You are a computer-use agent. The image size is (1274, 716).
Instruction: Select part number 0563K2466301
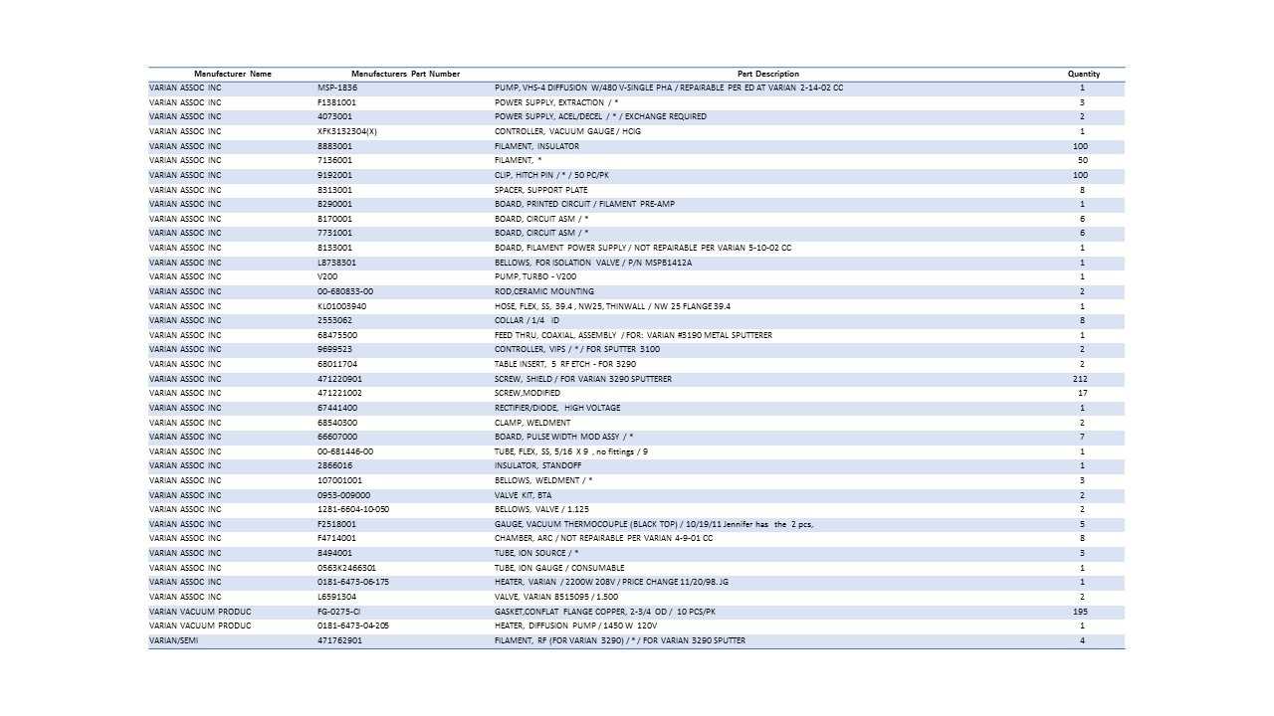click(346, 568)
